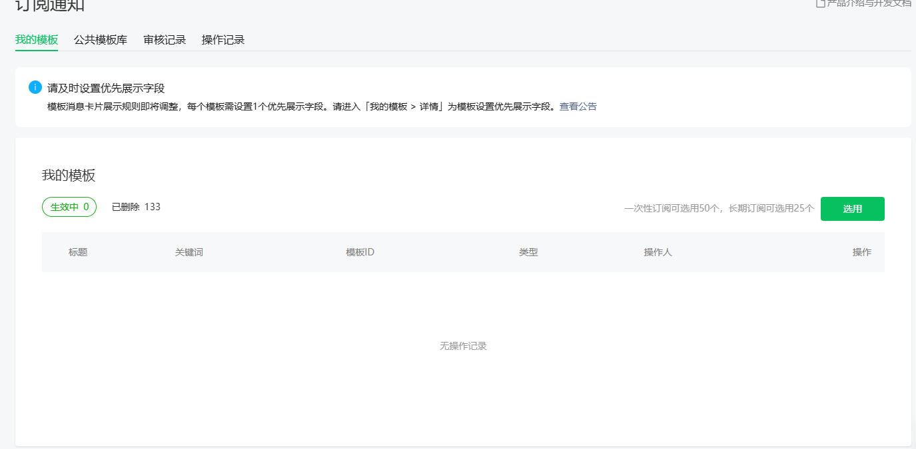Image resolution: width=916 pixels, height=449 pixels.
Task: Go to the 操作记录 tab
Action: click(x=223, y=40)
